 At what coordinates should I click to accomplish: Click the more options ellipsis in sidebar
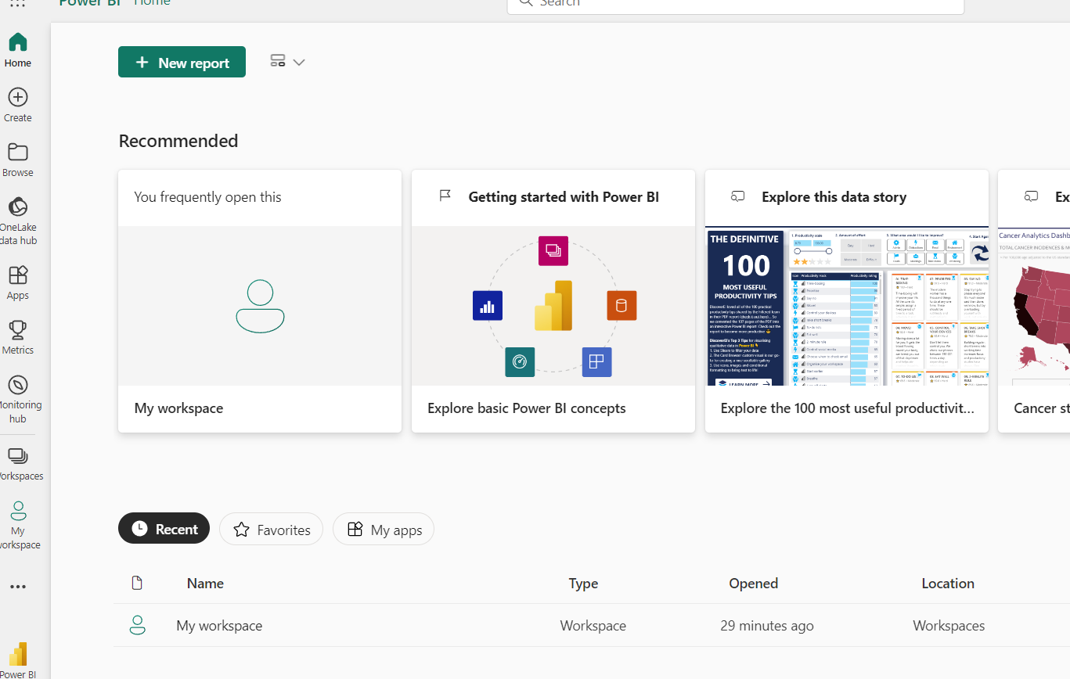pos(17,587)
